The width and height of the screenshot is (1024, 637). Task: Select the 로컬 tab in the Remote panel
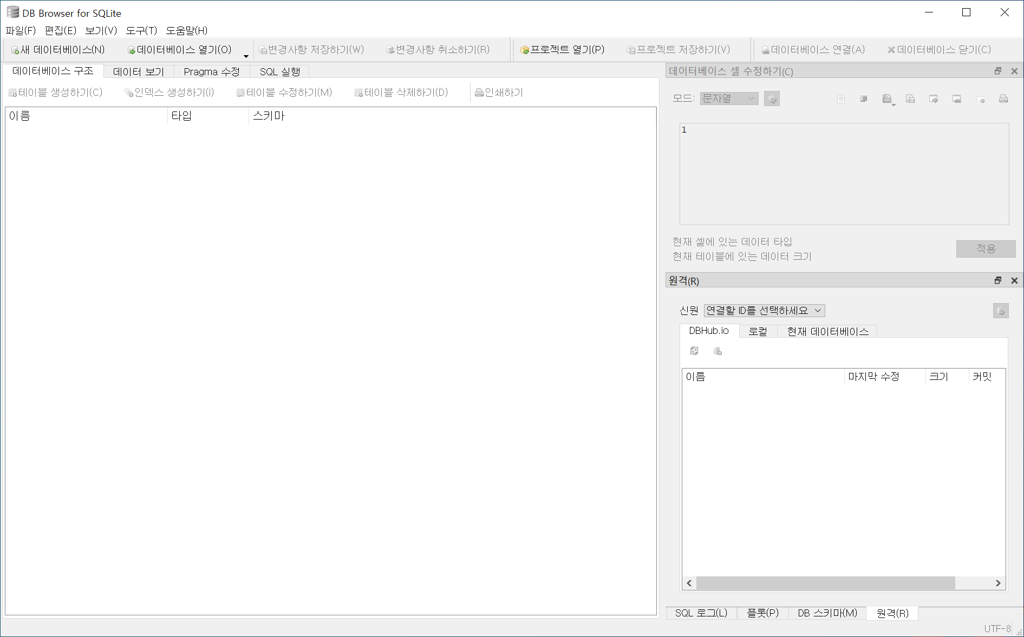point(758,331)
